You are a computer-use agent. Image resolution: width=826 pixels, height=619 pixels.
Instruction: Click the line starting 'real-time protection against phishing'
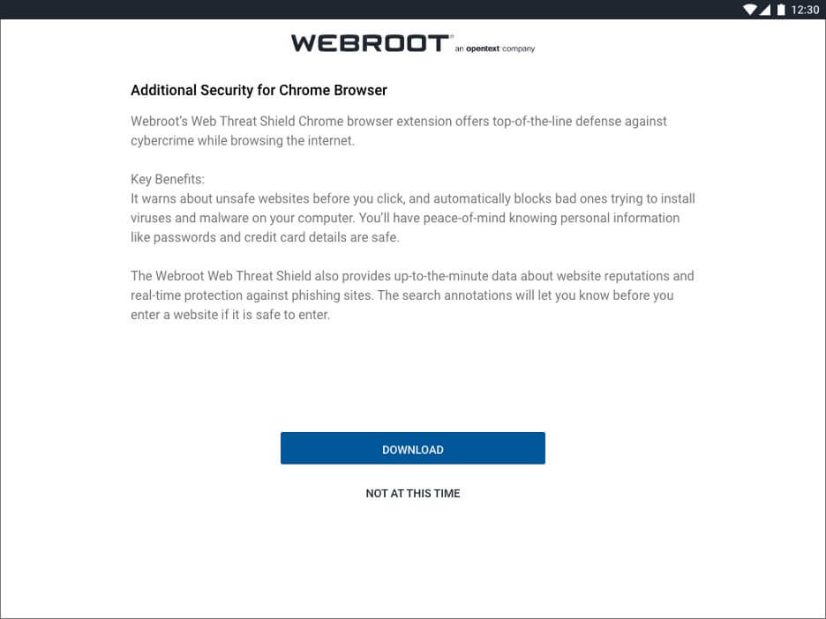pos(402,295)
